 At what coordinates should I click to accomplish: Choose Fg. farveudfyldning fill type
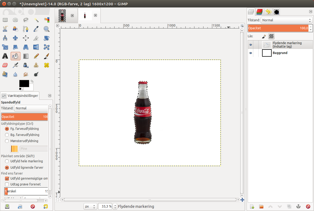point(7,129)
